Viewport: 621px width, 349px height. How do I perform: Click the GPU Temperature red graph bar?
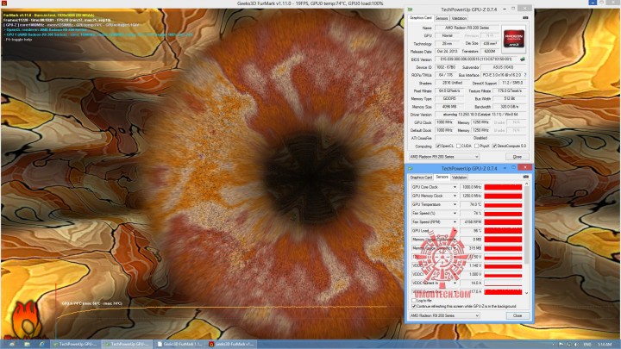click(x=503, y=204)
